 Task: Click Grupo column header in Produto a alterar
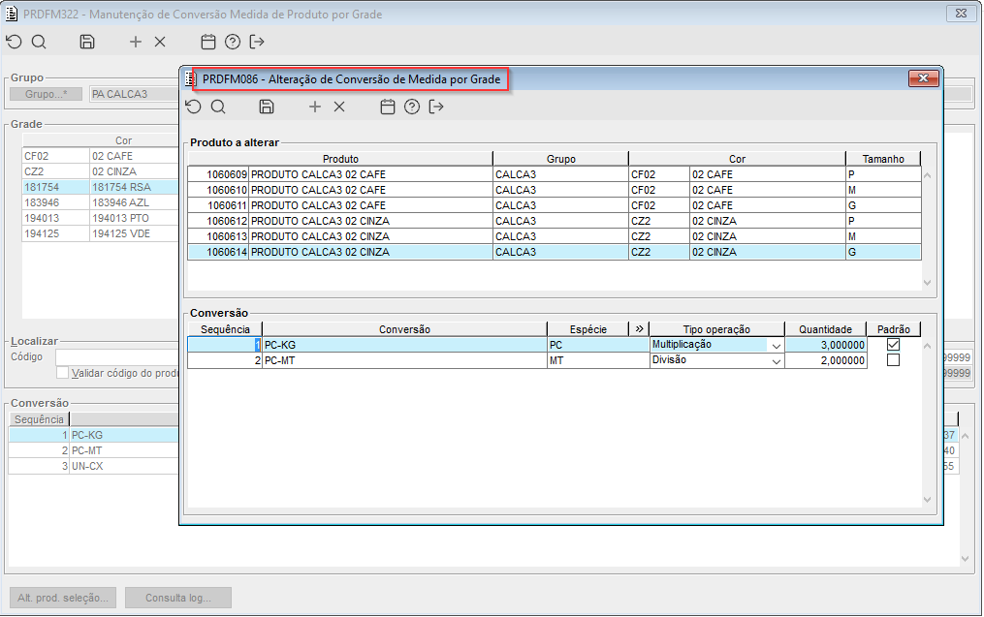(560, 159)
